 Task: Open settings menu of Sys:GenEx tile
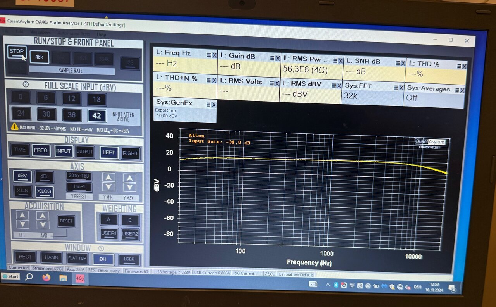point(208,105)
